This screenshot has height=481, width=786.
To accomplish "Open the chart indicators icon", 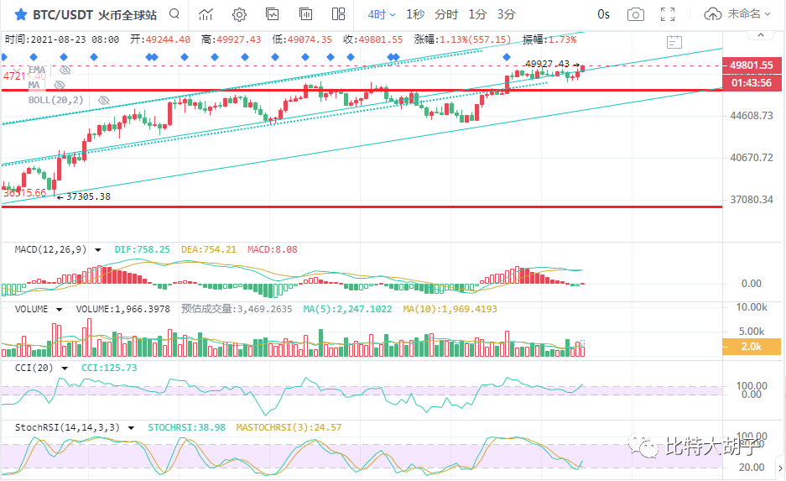I will point(206,14).
